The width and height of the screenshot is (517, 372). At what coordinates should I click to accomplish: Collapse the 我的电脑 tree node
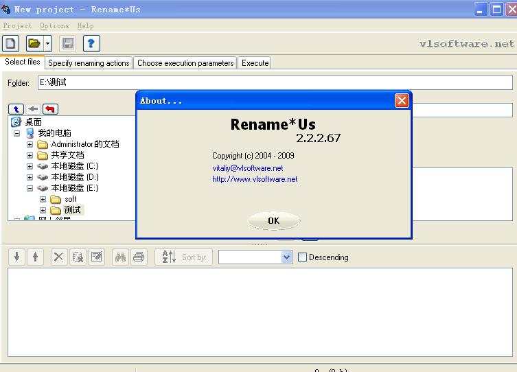click(x=16, y=133)
